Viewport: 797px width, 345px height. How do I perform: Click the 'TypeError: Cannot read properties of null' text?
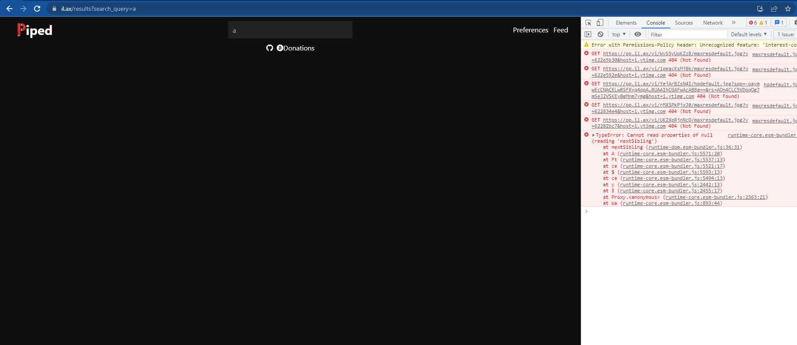pyautogui.click(x=654, y=135)
